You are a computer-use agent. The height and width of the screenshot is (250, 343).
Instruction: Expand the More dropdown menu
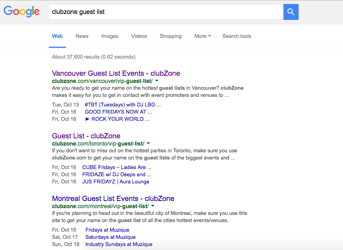point(203,36)
